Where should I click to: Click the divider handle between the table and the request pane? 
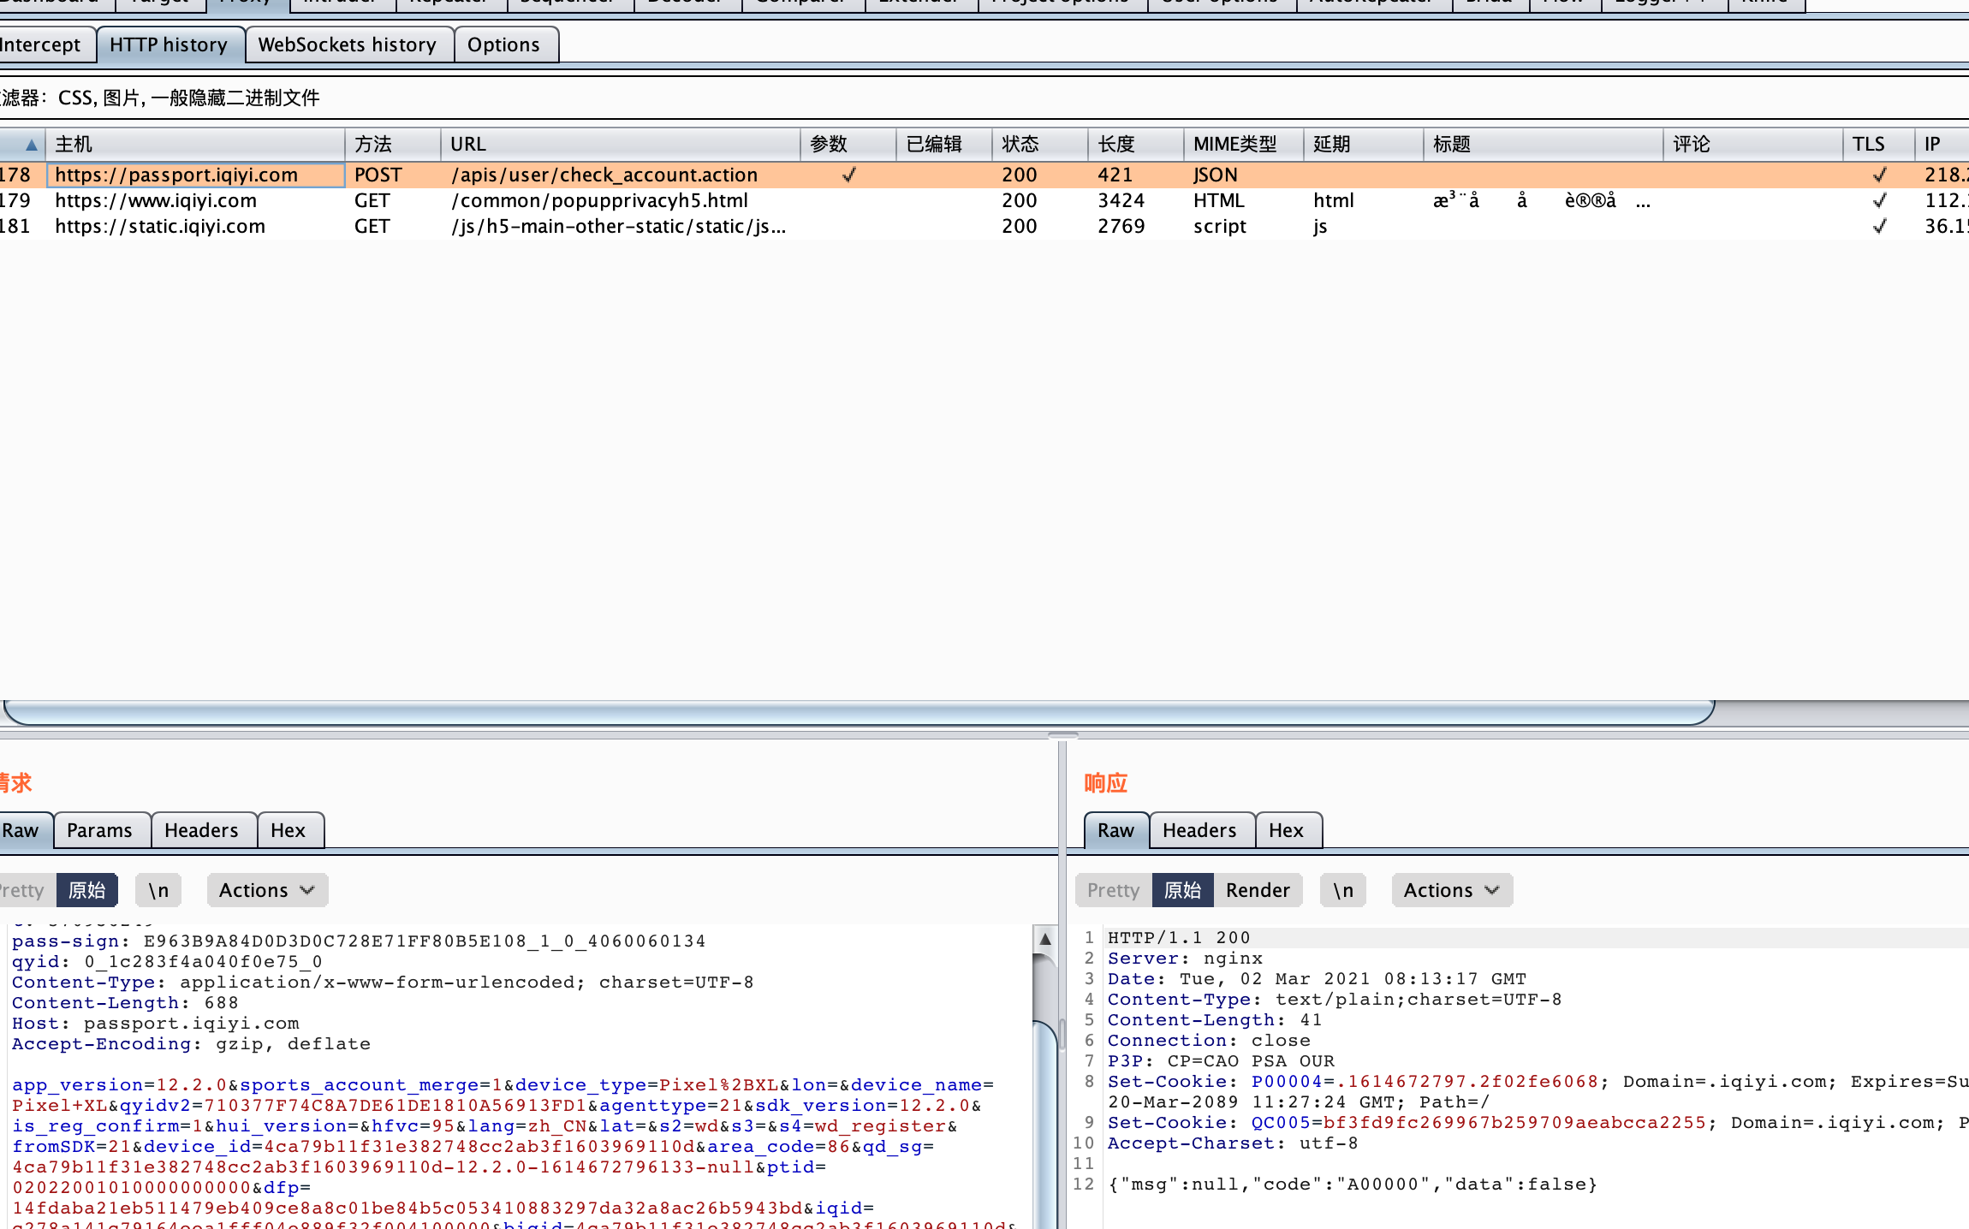(x=1062, y=735)
